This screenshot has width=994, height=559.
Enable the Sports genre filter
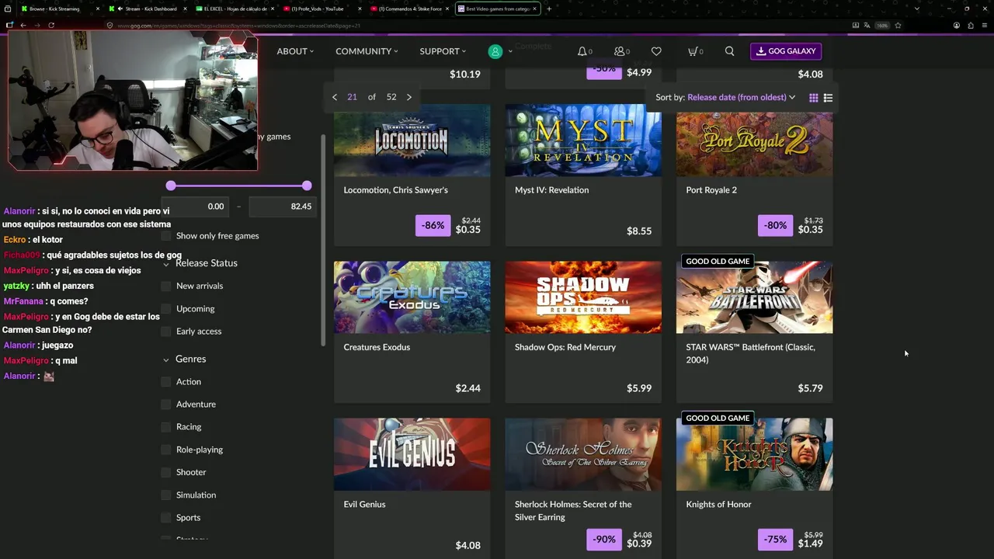click(x=166, y=518)
